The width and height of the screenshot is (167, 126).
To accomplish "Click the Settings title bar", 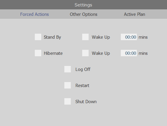I will pyautogui.click(x=83, y=5).
